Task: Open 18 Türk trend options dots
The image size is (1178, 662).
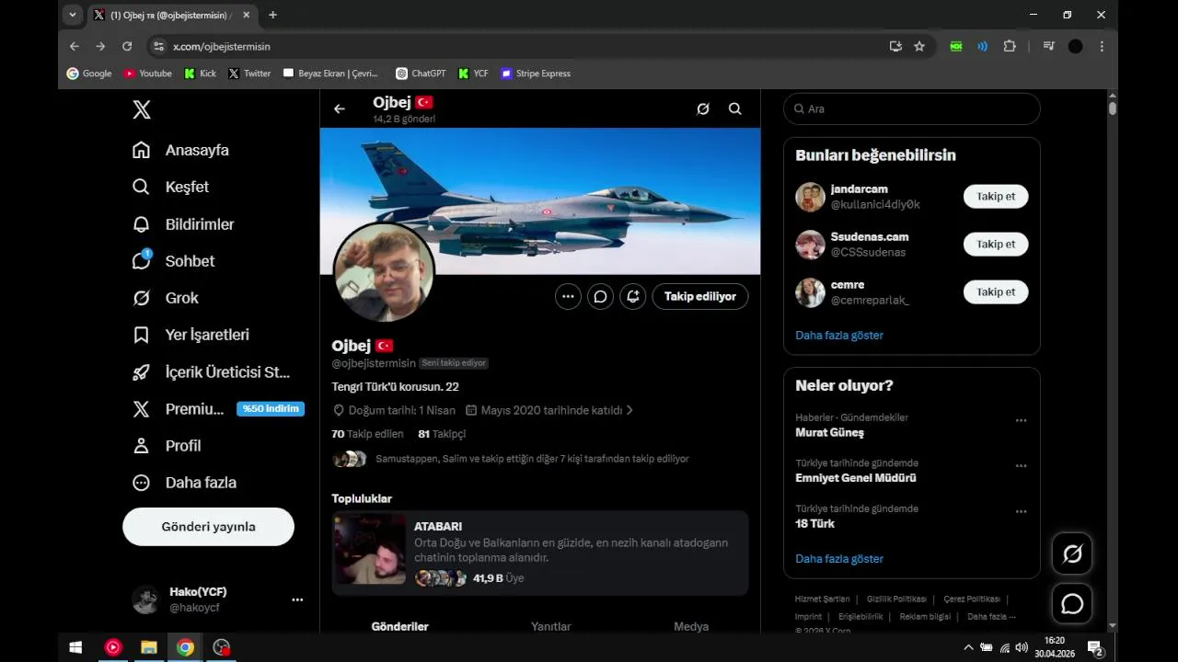Action: click(1021, 511)
